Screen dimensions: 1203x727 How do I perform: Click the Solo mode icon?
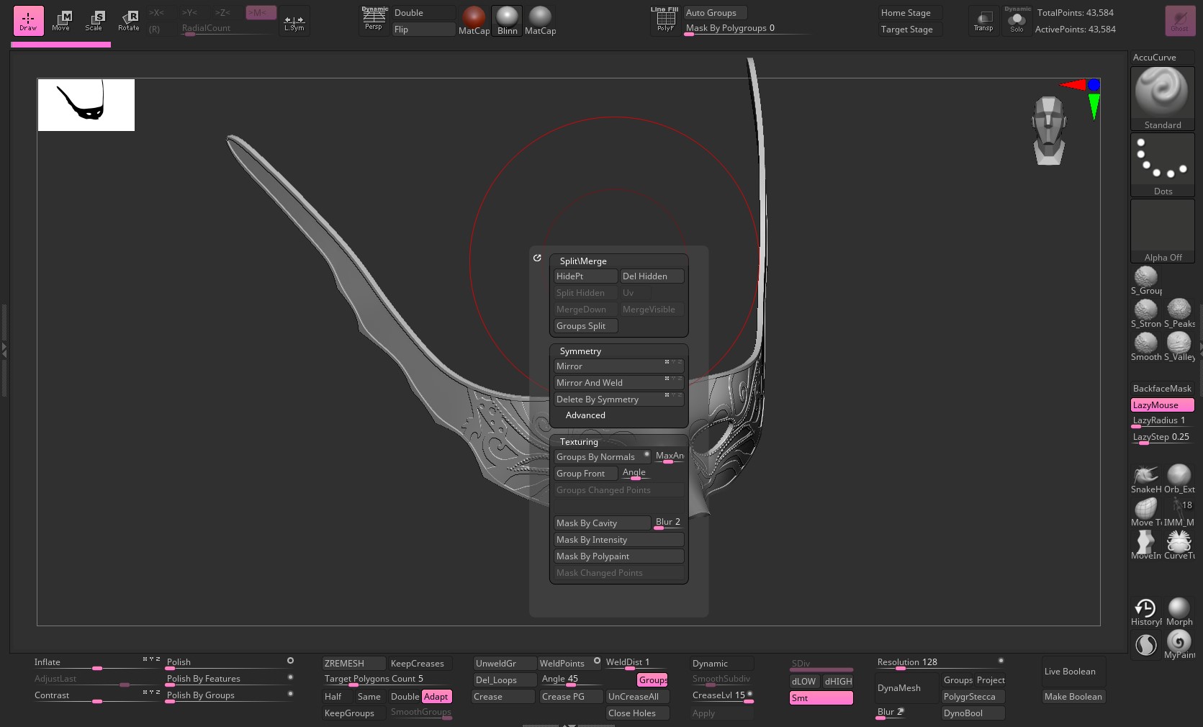pyautogui.click(x=1017, y=20)
